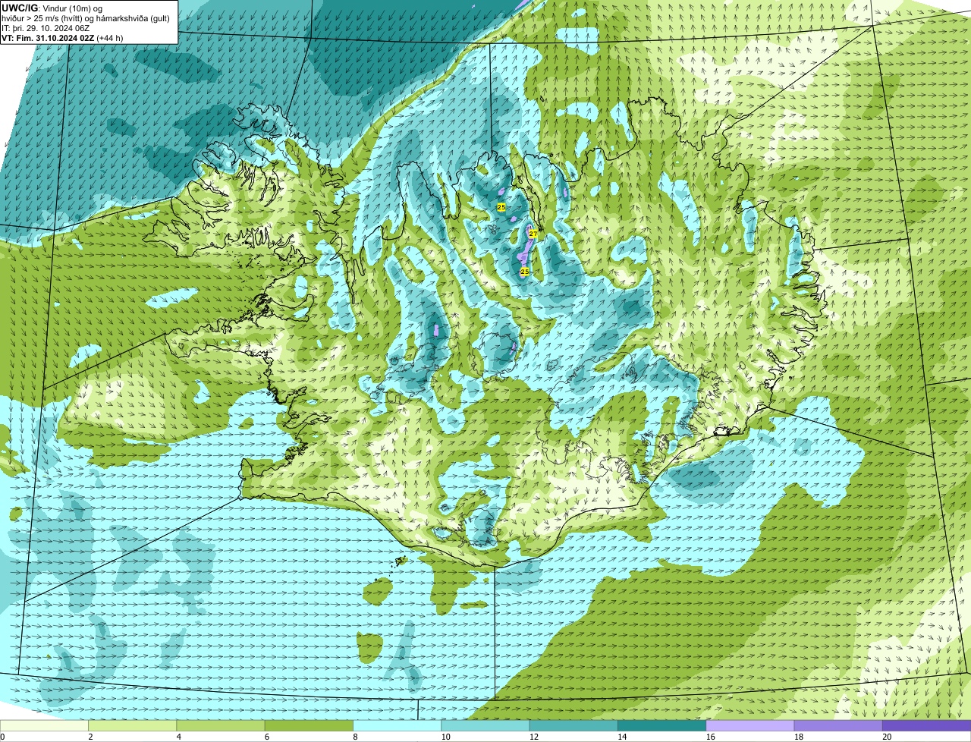Image resolution: width=971 pixels, height=742 pixels.
Task: Click the legend scale label 0
Action: tap(2, 737)
